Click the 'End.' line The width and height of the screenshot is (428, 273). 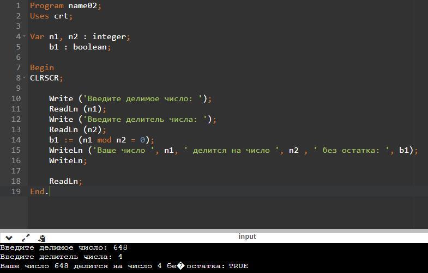39,191
